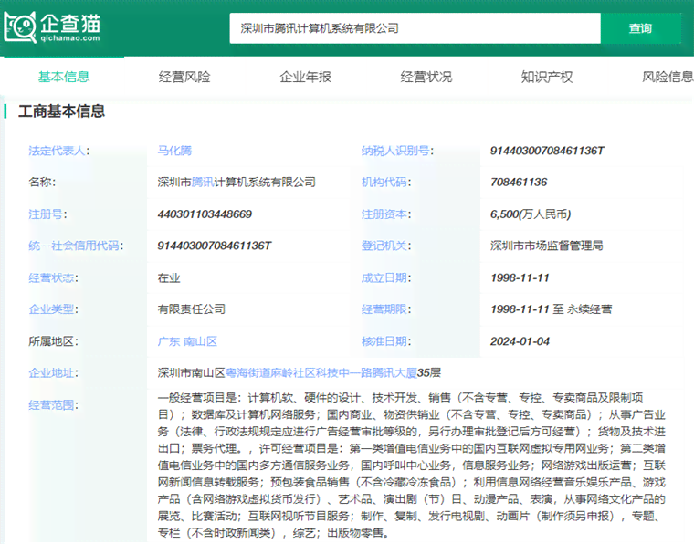
Task: Select establishment date 1998-11-11 beside 成立日期
Action: (520, 278)
